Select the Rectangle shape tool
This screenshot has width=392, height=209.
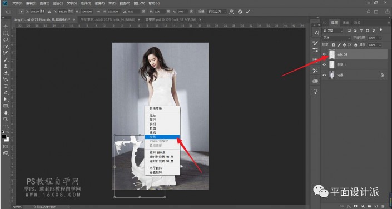tap(6, 106)
